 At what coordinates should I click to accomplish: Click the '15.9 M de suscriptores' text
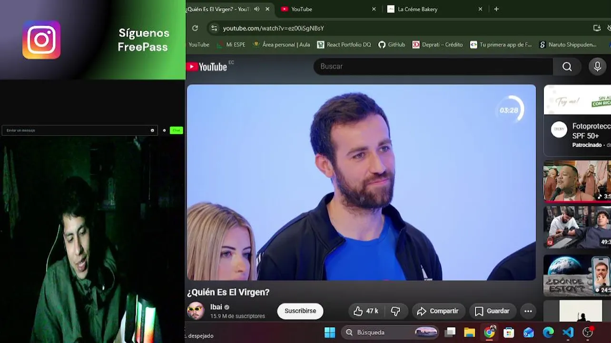(237, 316)
